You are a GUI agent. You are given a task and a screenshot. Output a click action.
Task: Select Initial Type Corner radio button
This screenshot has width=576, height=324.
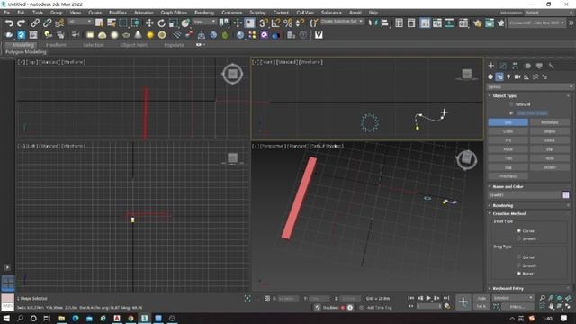[519, 230]
